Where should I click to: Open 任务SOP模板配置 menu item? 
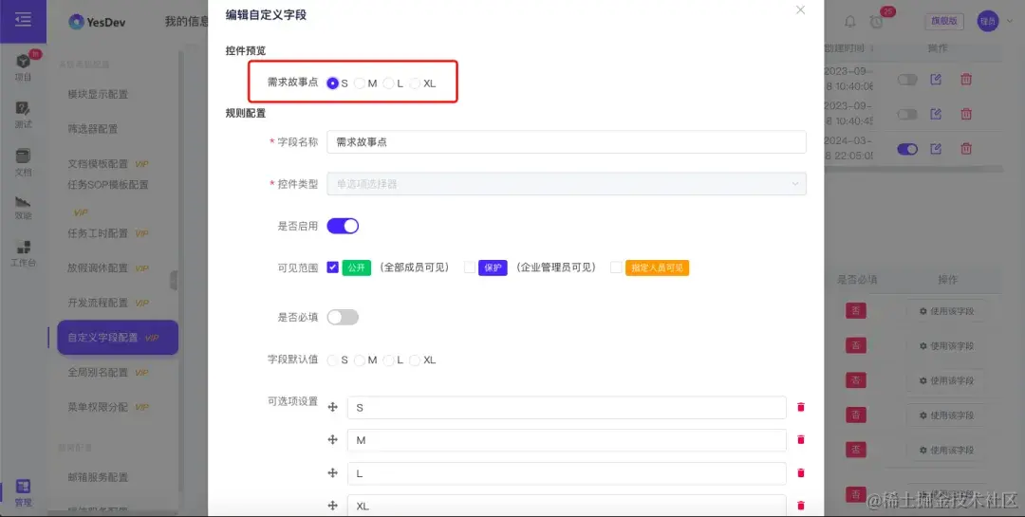108,184
